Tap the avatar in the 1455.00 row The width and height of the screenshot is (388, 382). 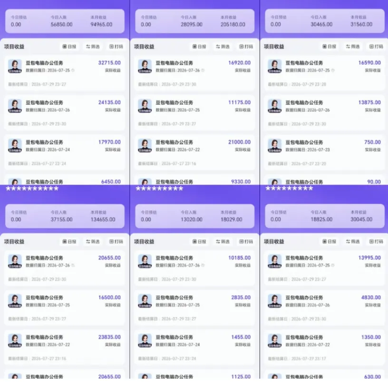[x=145, y=341]
